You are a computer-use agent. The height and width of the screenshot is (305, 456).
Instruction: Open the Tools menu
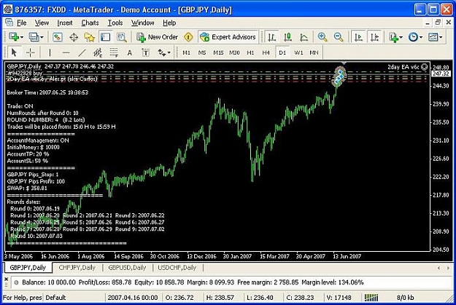[115, 23]
